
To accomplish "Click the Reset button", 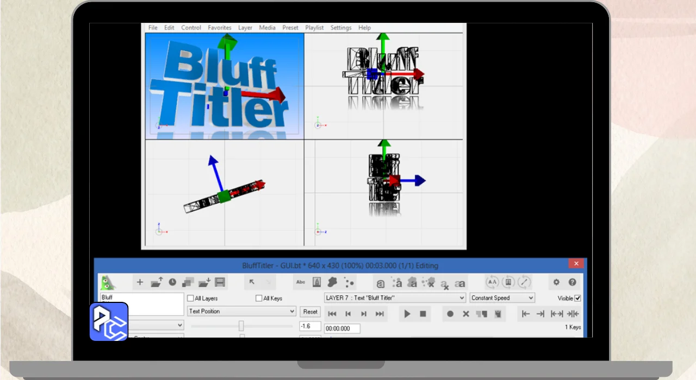I will click(x=310, y=312).
